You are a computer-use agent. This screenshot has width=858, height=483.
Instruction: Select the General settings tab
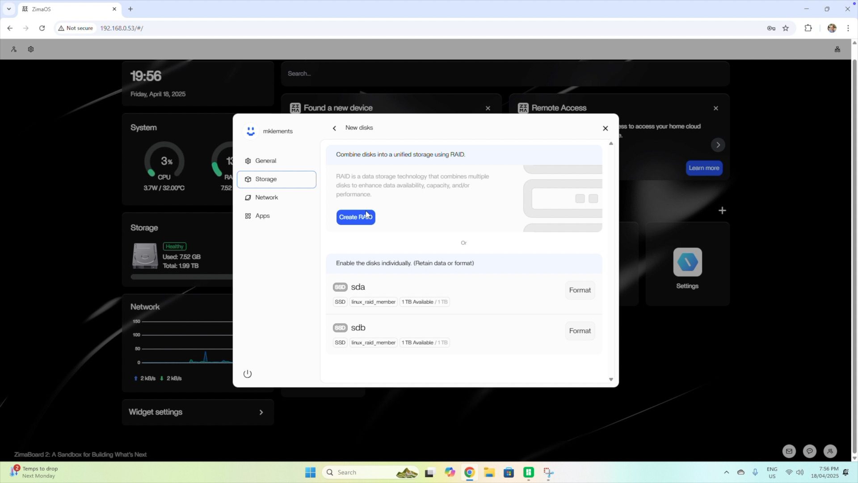point(265,161)
